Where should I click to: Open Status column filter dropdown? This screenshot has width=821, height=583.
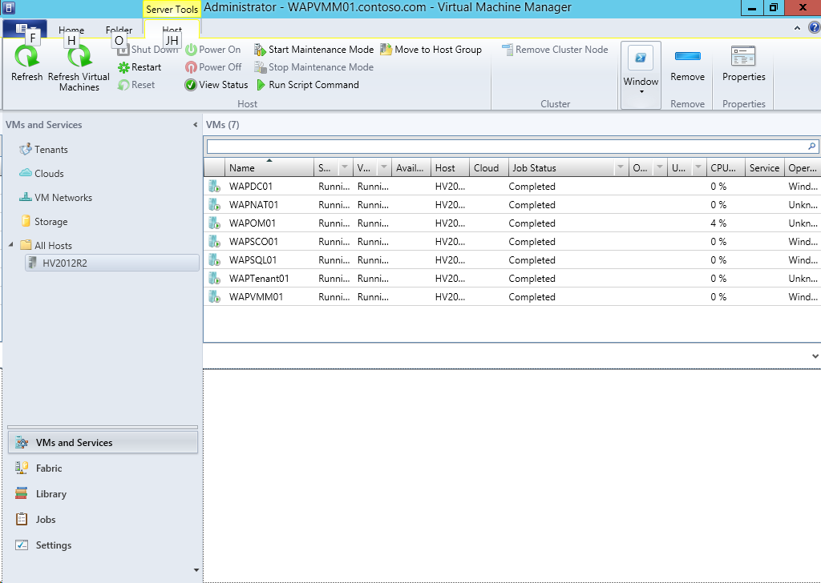[345, 167]
